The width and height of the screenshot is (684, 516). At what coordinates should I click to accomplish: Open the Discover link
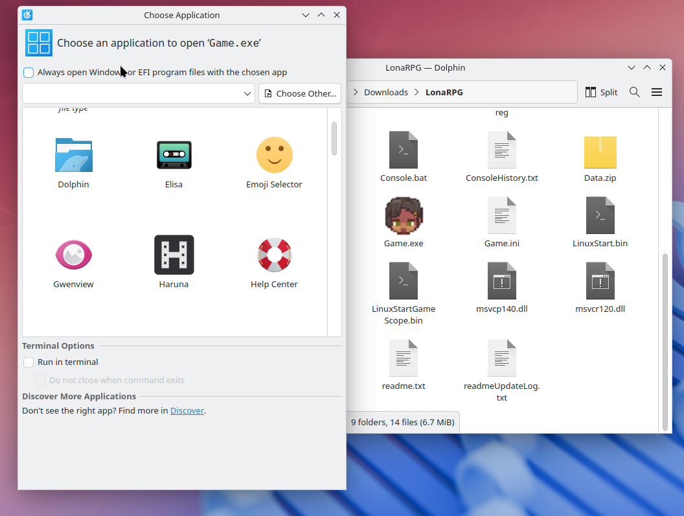pyautogui.click(x=187, y=411)
